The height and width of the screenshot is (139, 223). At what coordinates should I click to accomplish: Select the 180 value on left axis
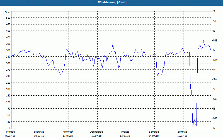[x=8, y=89]
